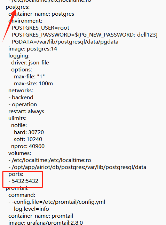Click the backend network entry
Image resolution: width=166 pixels, height=225 pixels.
[21, 98]
